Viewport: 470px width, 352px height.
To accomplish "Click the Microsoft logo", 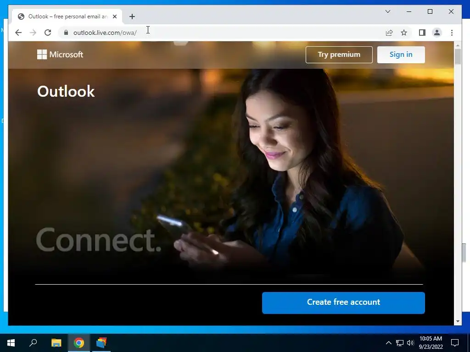I will click(x=60, y=55).
